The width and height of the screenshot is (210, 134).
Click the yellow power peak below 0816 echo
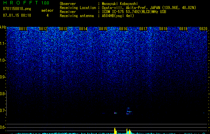129,131
